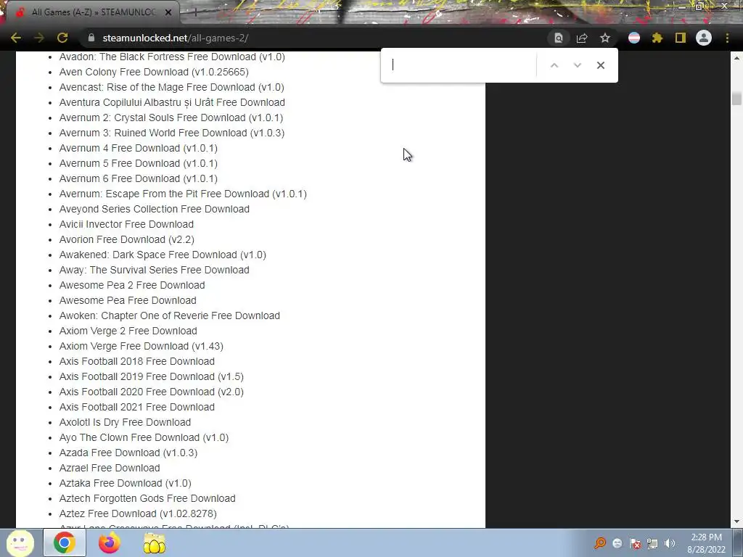Reload the current page
The image size is (743, 557).
coord(62,38)
